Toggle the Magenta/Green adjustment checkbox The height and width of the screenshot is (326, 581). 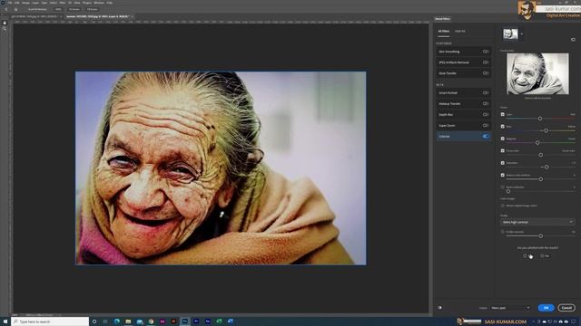tap(503, 139)
